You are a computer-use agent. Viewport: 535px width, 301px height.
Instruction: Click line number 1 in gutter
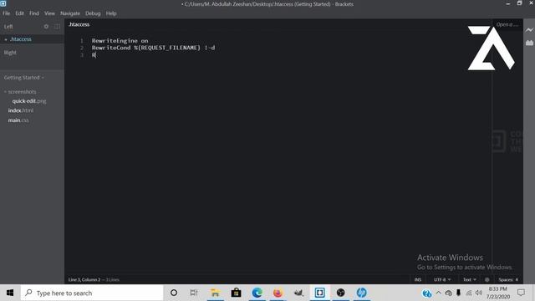pos(82,41)
